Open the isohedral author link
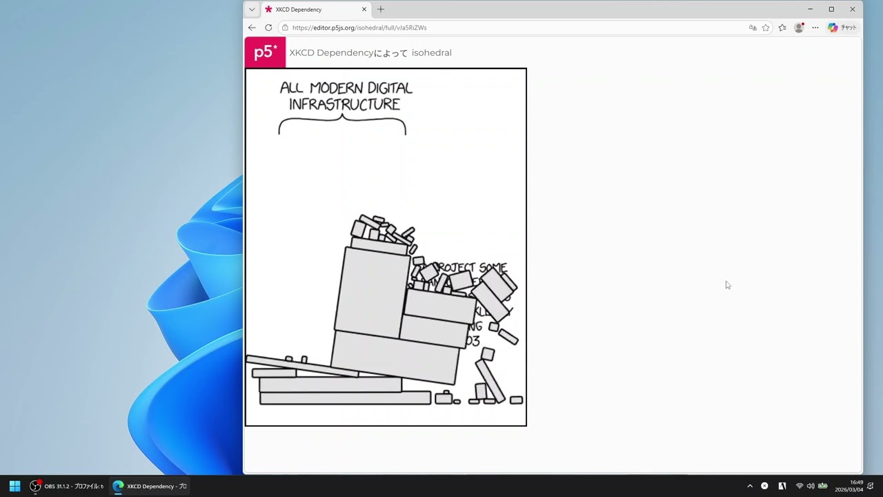Screen dimensions: 883x497 tap(432, 52)
